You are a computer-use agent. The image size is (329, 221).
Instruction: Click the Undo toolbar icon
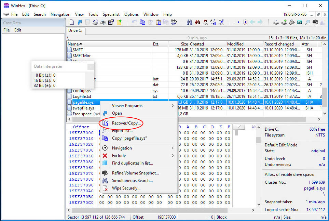coord(134,22)
